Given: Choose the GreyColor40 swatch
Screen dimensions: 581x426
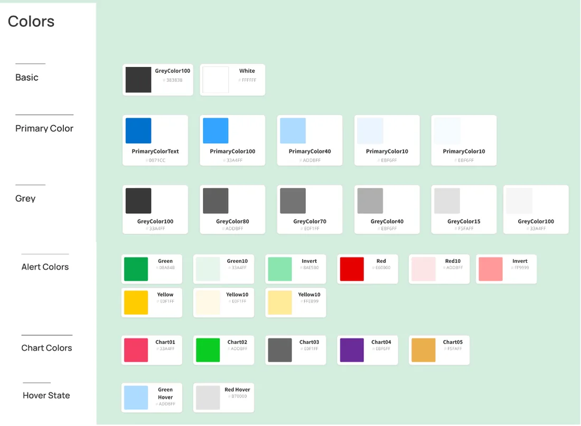Looking at the screenshot, I should pos(370,201).
